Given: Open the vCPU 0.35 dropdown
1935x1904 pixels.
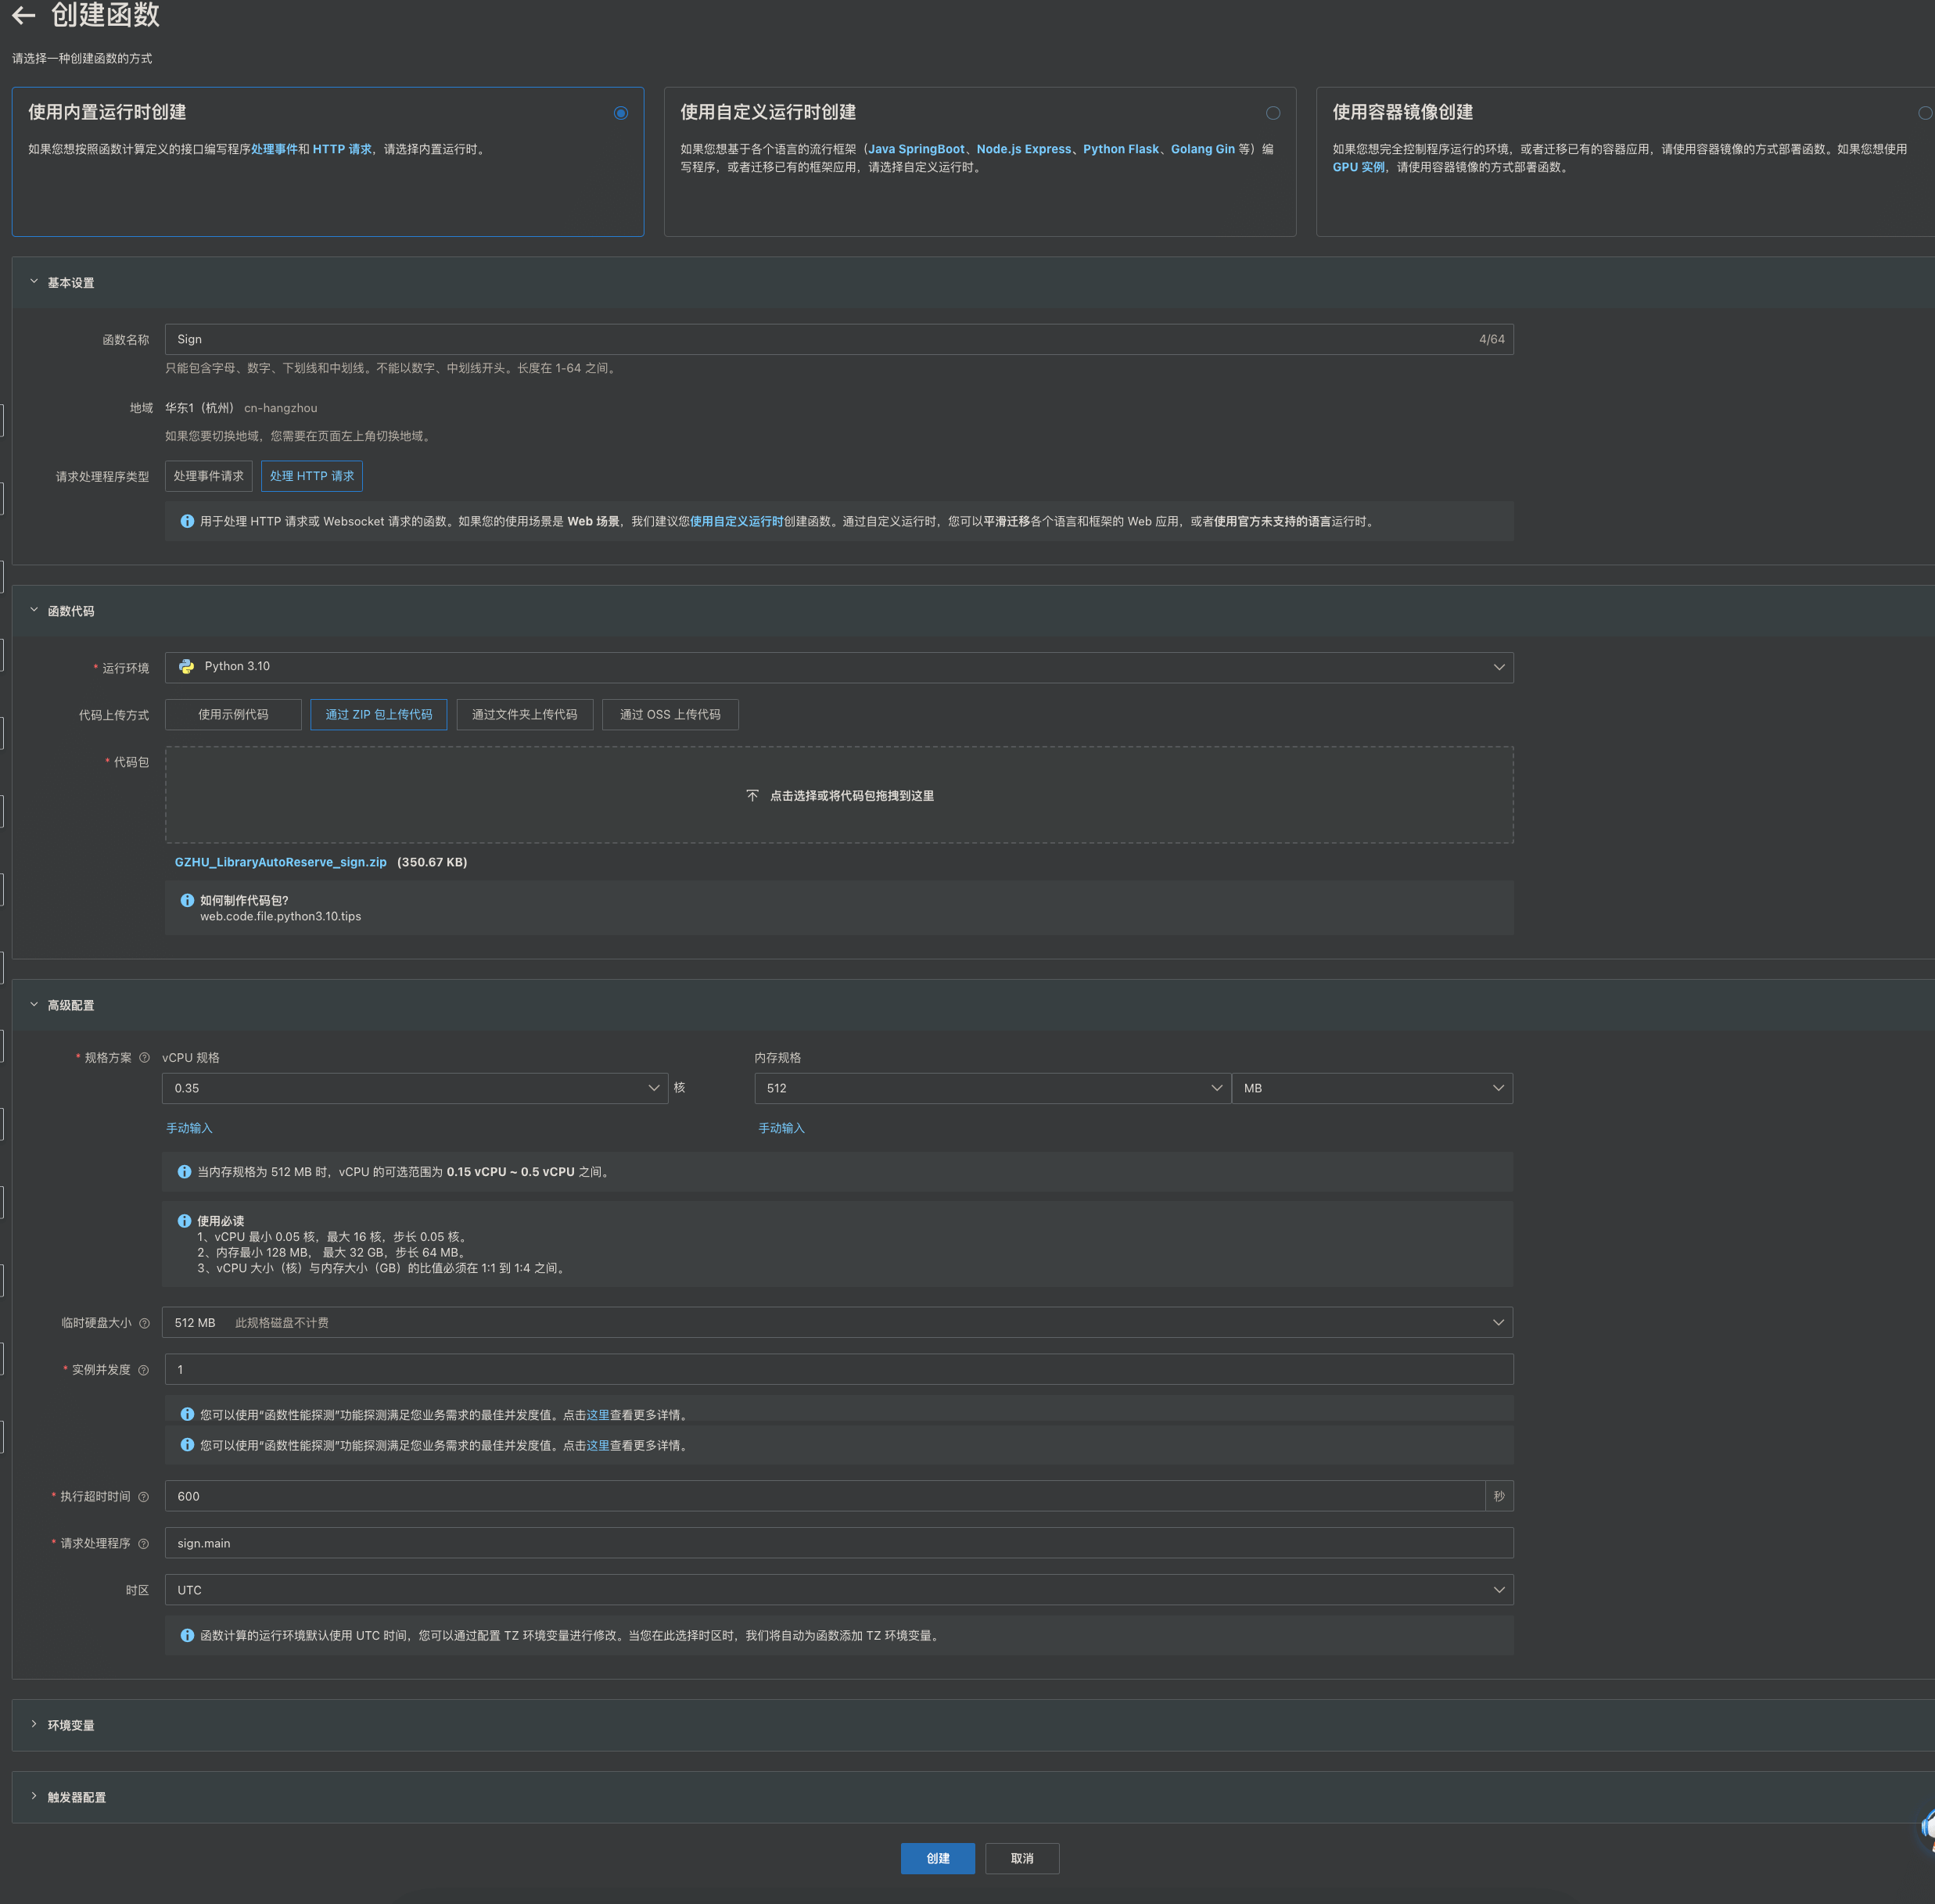Looking at the screenshot, I should point(414,1088).
